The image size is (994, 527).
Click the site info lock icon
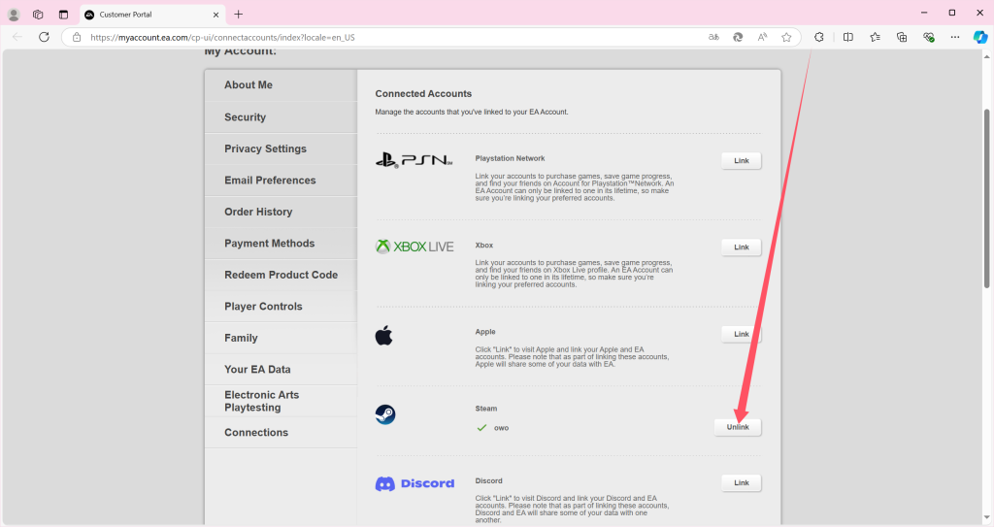tap(77, 38)
